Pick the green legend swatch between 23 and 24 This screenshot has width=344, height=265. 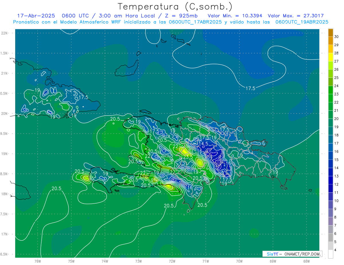pos(331,90)
